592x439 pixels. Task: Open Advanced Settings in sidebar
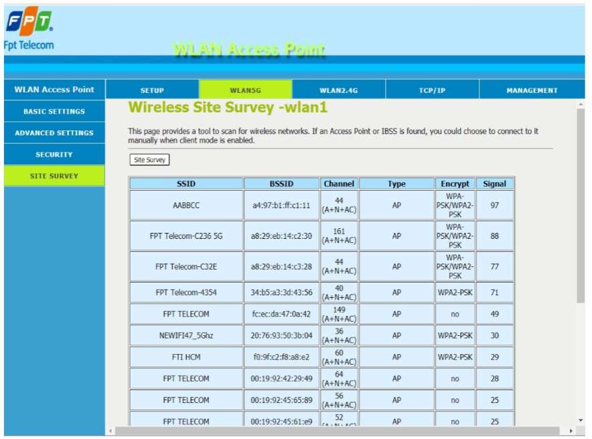click(x=54, y=133)
